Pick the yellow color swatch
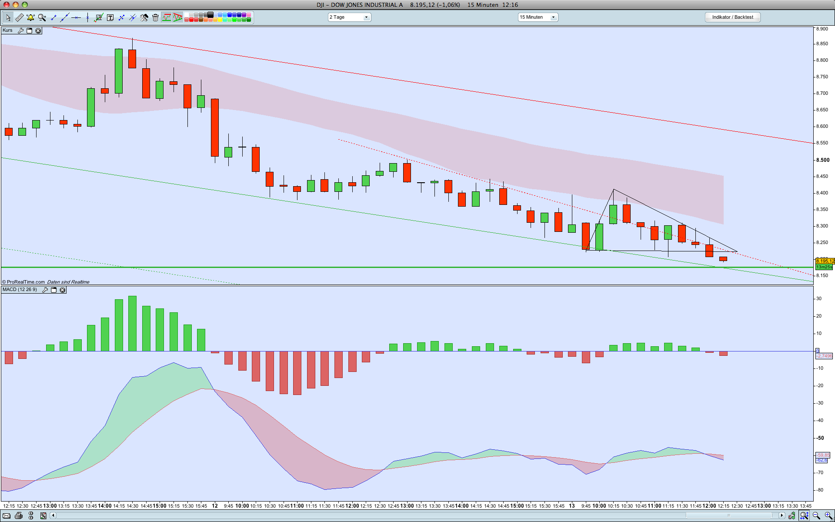This screenshot has height=522, width=835. pos(220,20)
